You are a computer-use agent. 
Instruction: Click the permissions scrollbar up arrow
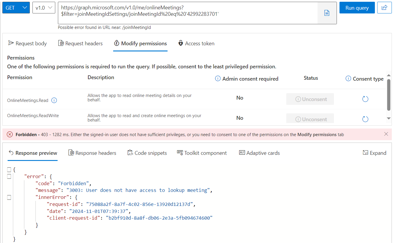389,75
